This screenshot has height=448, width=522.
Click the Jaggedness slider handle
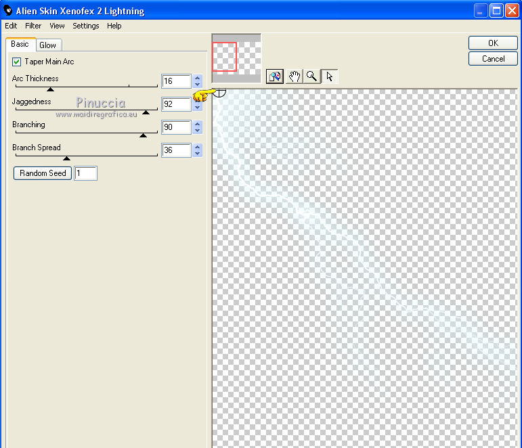click(x=146, y=112)
